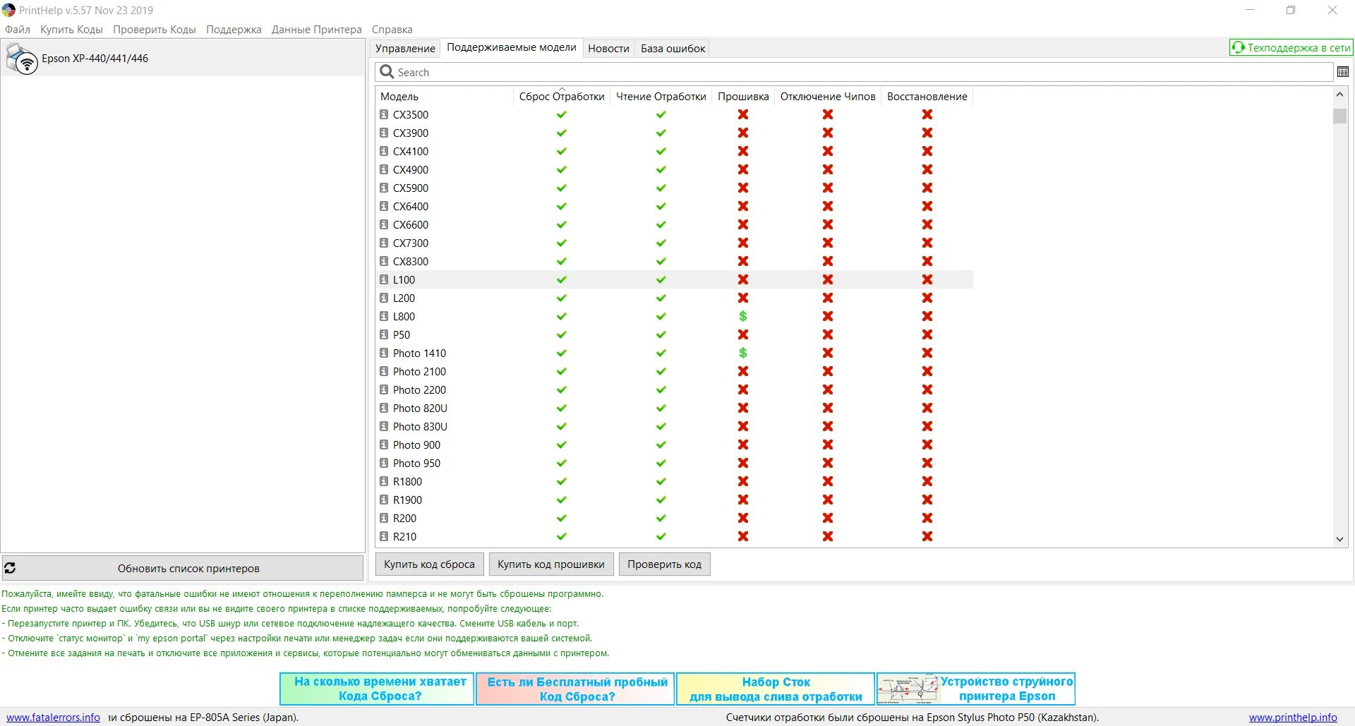The width and height of the screenshot is (1355, 726).
Task: Select the CX5900 model row
Action: tap(674, 188)
